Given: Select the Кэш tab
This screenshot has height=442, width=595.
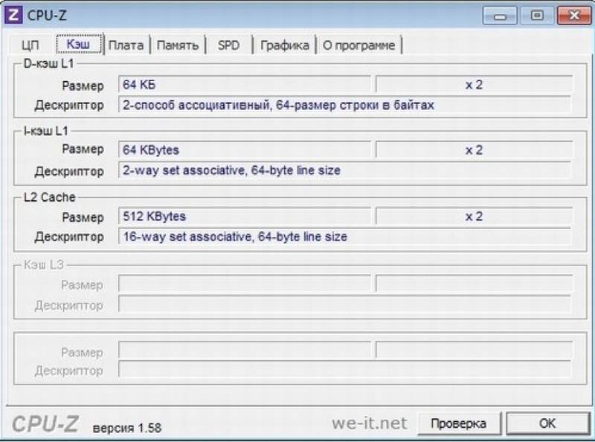Looking at the screenshot, I should [79, 45].
